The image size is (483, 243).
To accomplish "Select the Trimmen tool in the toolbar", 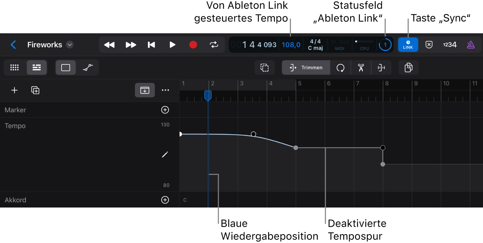I will [306, 67].
